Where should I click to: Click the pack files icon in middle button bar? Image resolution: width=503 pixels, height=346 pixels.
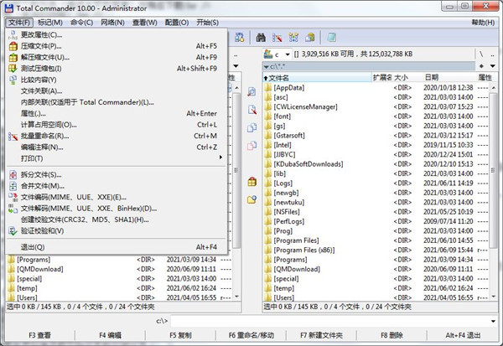251,181
